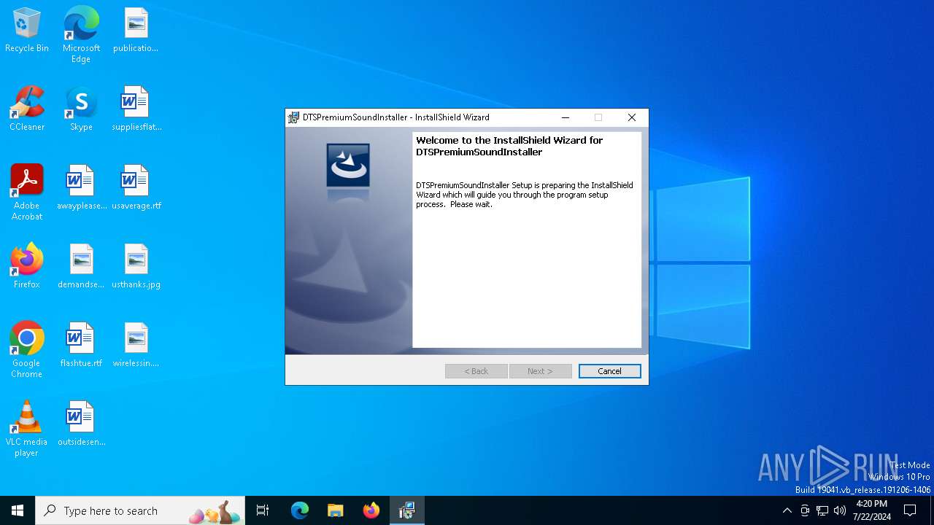Open the notification center
The width and height of the screenshot is (934, 525).
pyautogui.click(x=910, y=510)
